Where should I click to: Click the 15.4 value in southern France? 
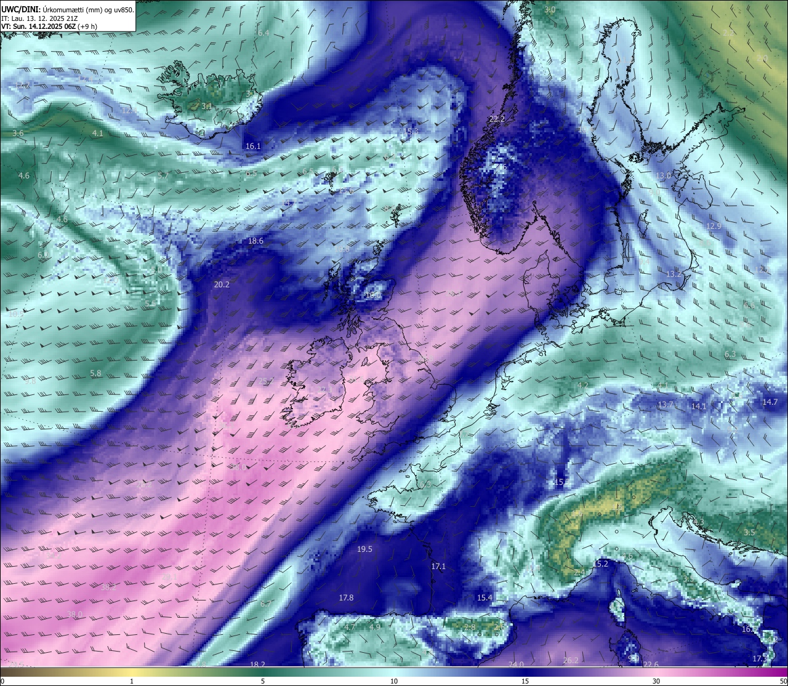coord(484,598)
